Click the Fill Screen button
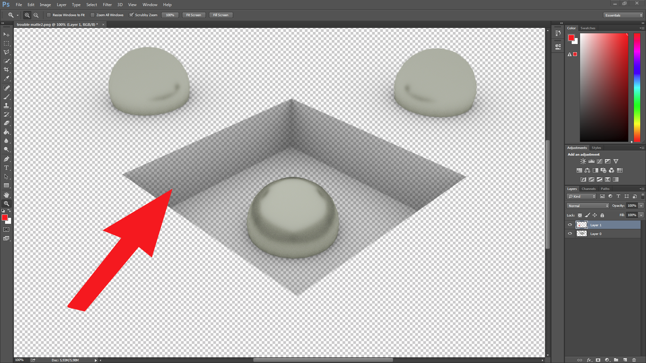 click(221, 15)
